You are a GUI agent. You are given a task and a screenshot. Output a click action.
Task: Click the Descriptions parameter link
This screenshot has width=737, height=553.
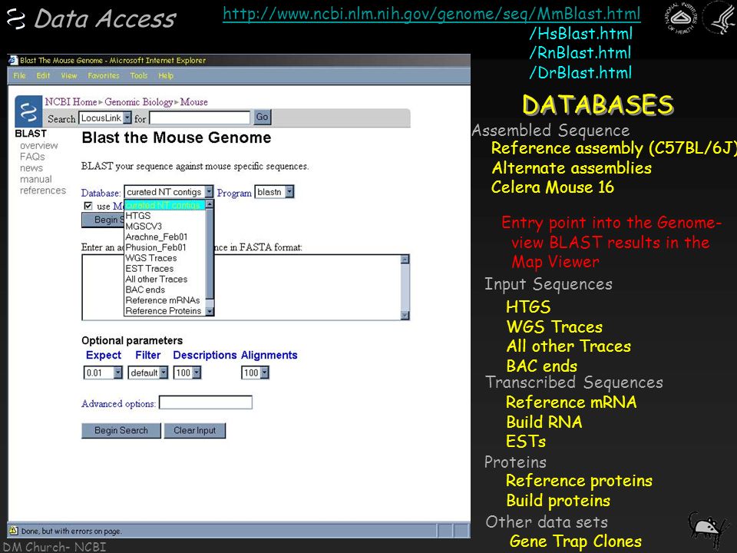pyautogui.click(x=204, y=355)
